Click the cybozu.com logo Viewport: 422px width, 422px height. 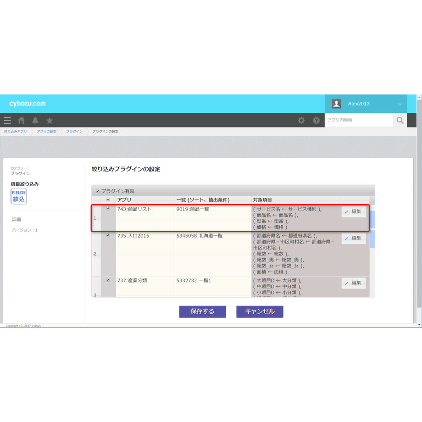click(x=28, y=104)
